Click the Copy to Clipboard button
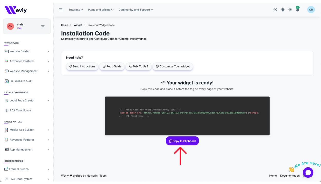 pyautogui.click(x=182, y=141)
